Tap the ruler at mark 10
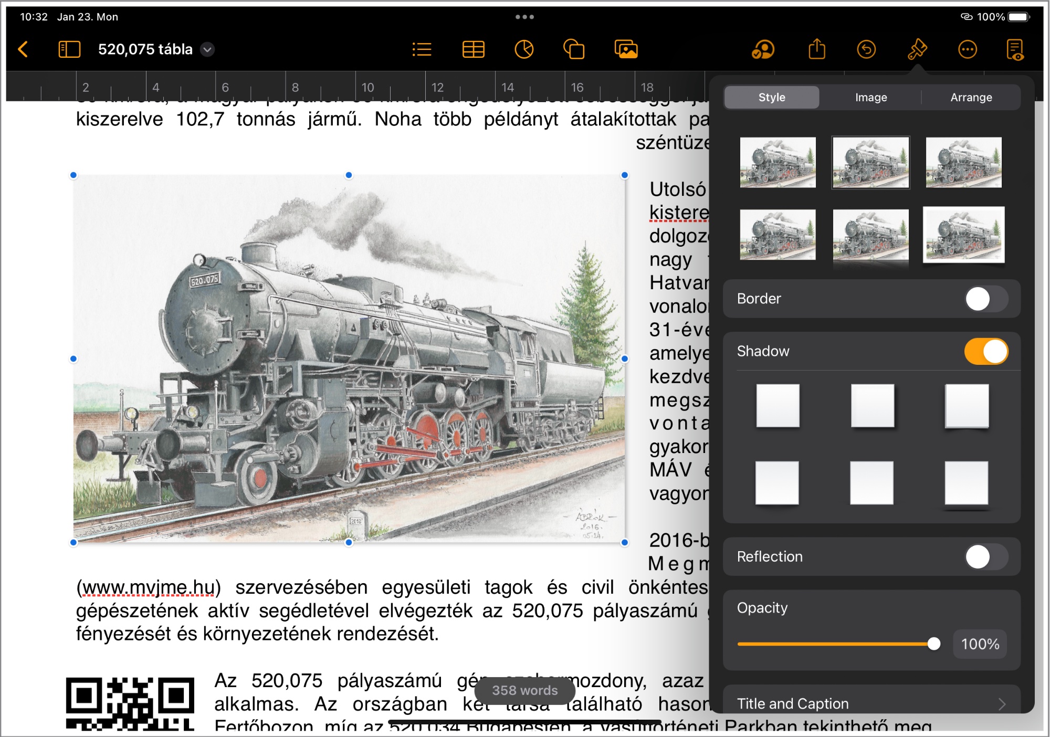This screenshot has width=1050, height=737. (x=367, y=87)
